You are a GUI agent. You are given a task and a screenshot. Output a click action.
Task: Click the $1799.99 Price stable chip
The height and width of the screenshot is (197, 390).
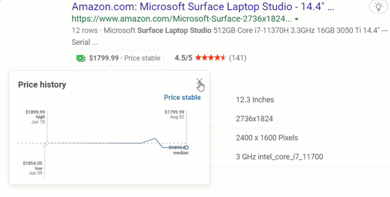[x=117, y=58]
